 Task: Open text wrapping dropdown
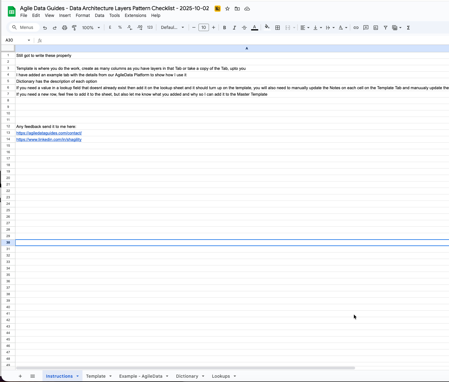pos(330,28)
